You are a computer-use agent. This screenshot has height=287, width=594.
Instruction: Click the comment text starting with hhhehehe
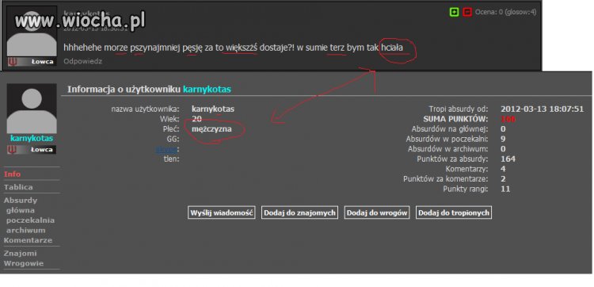(x=234, y=48)
